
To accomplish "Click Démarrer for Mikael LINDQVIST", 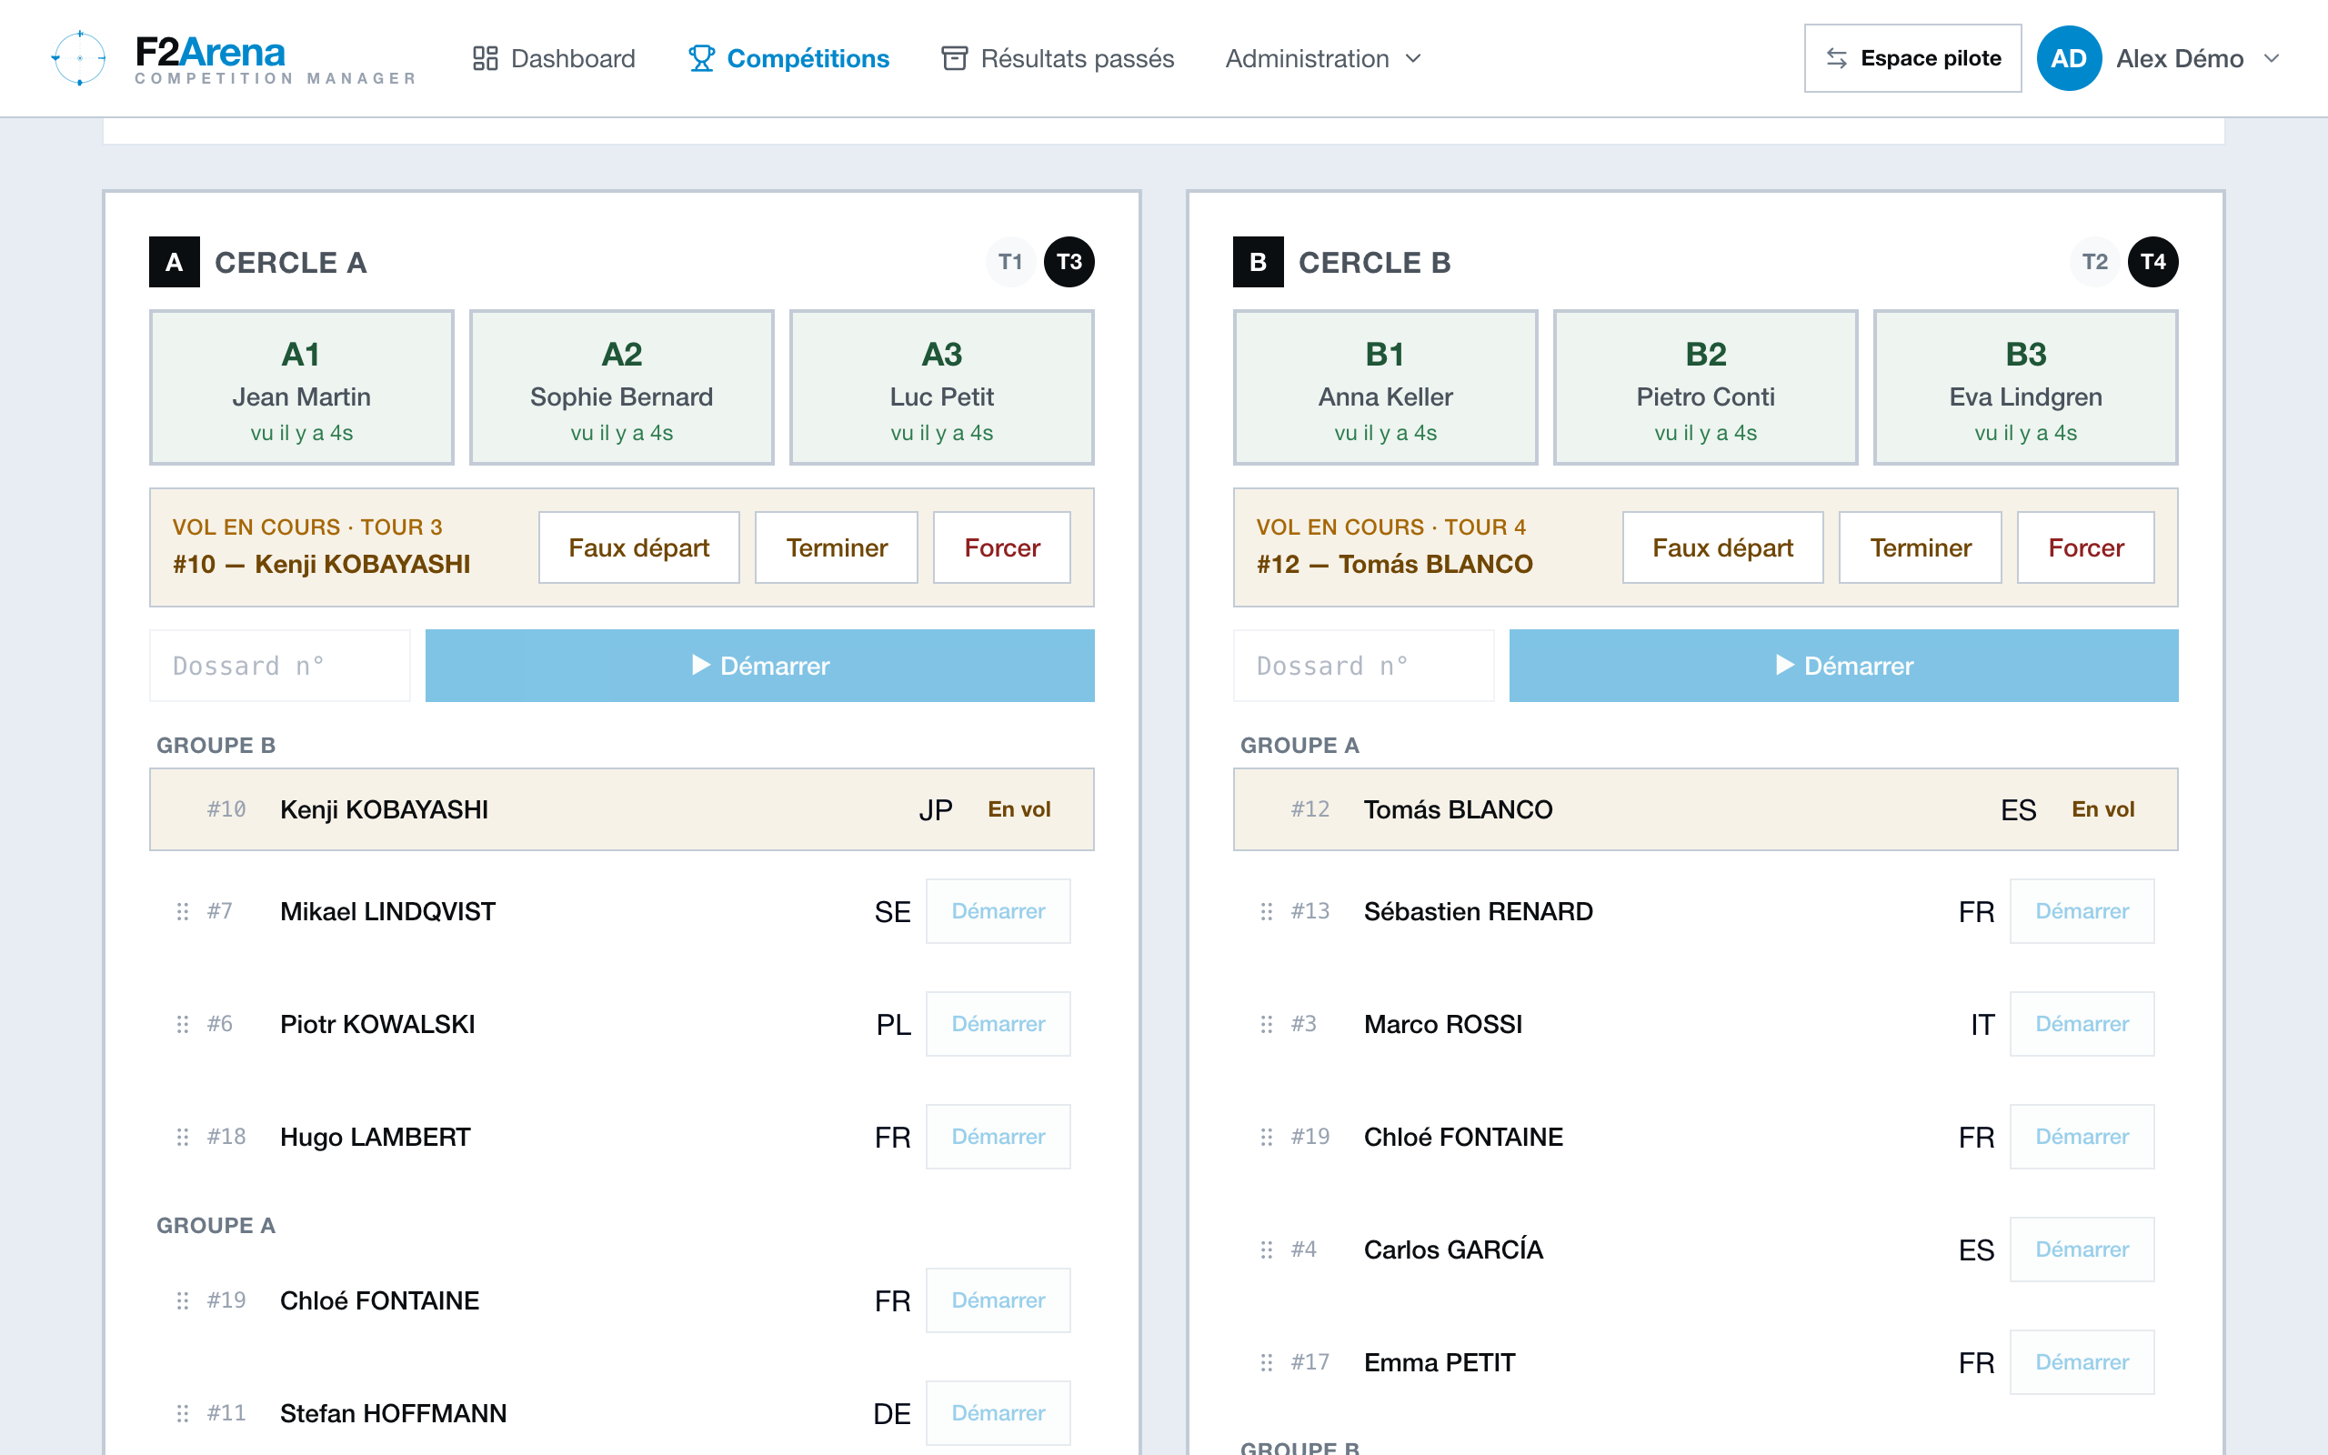I will [x=998, y=911].
